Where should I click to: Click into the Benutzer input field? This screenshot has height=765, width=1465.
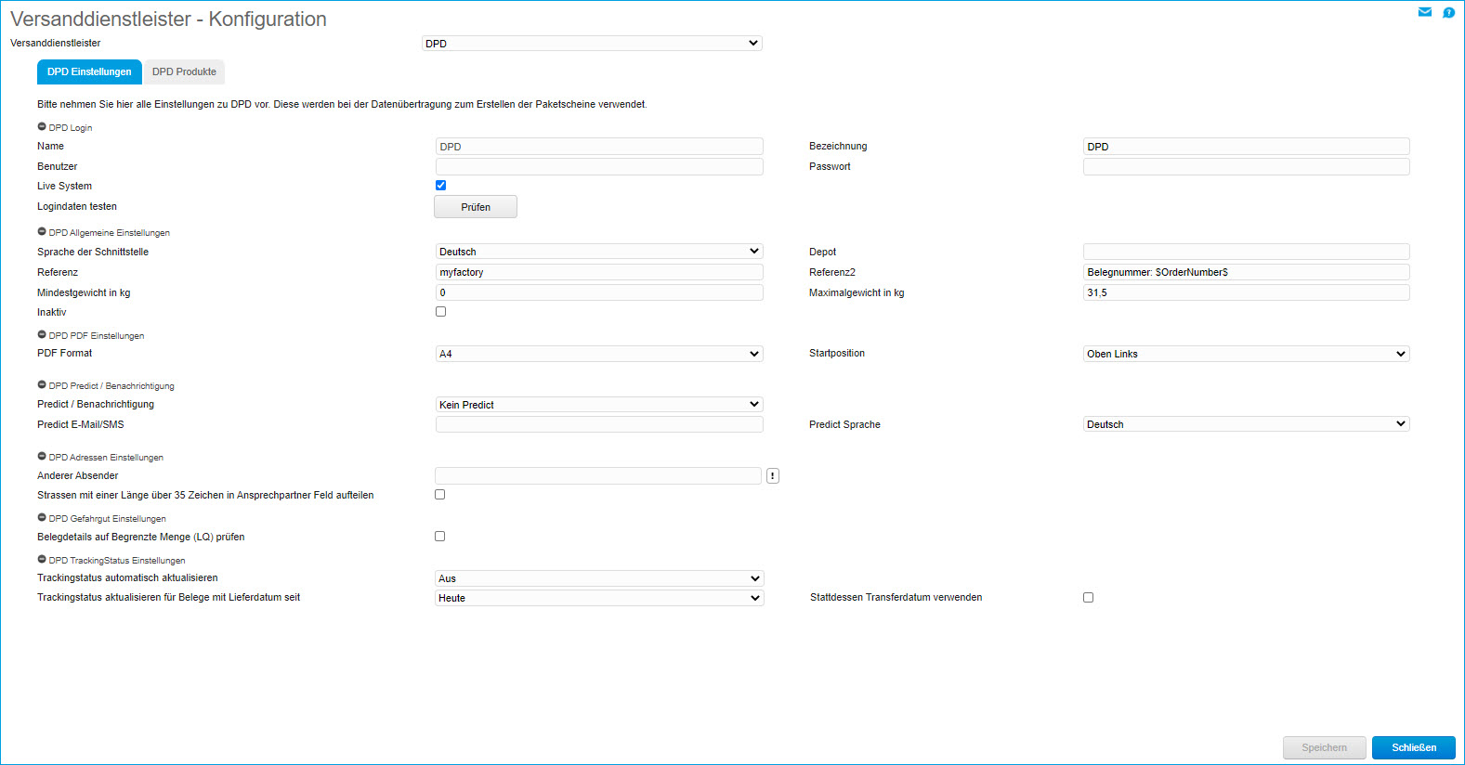599,167
